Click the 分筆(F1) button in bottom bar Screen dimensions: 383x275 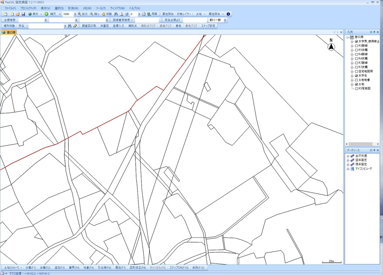30,268
